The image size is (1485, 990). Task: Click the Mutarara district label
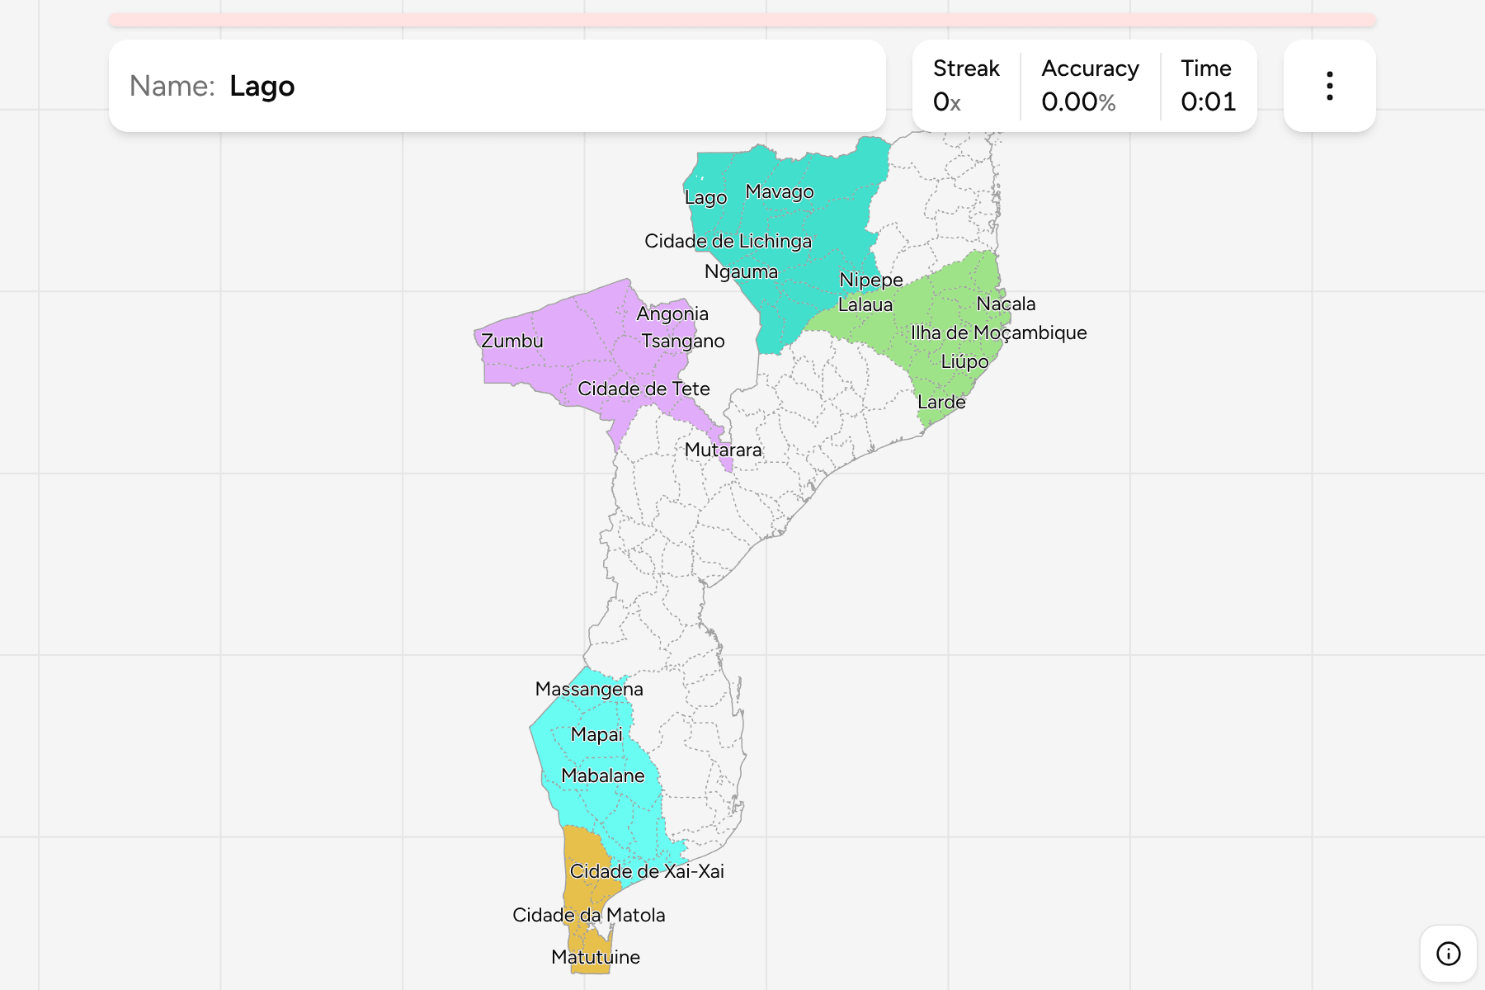coord(724,450)
